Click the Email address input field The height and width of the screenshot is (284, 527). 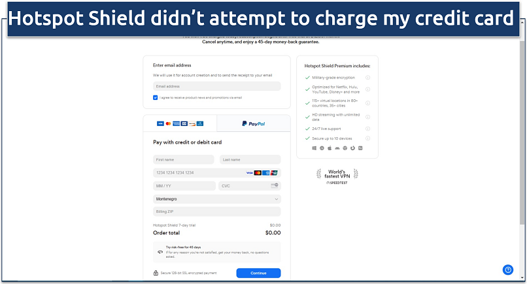coord(216,86)
